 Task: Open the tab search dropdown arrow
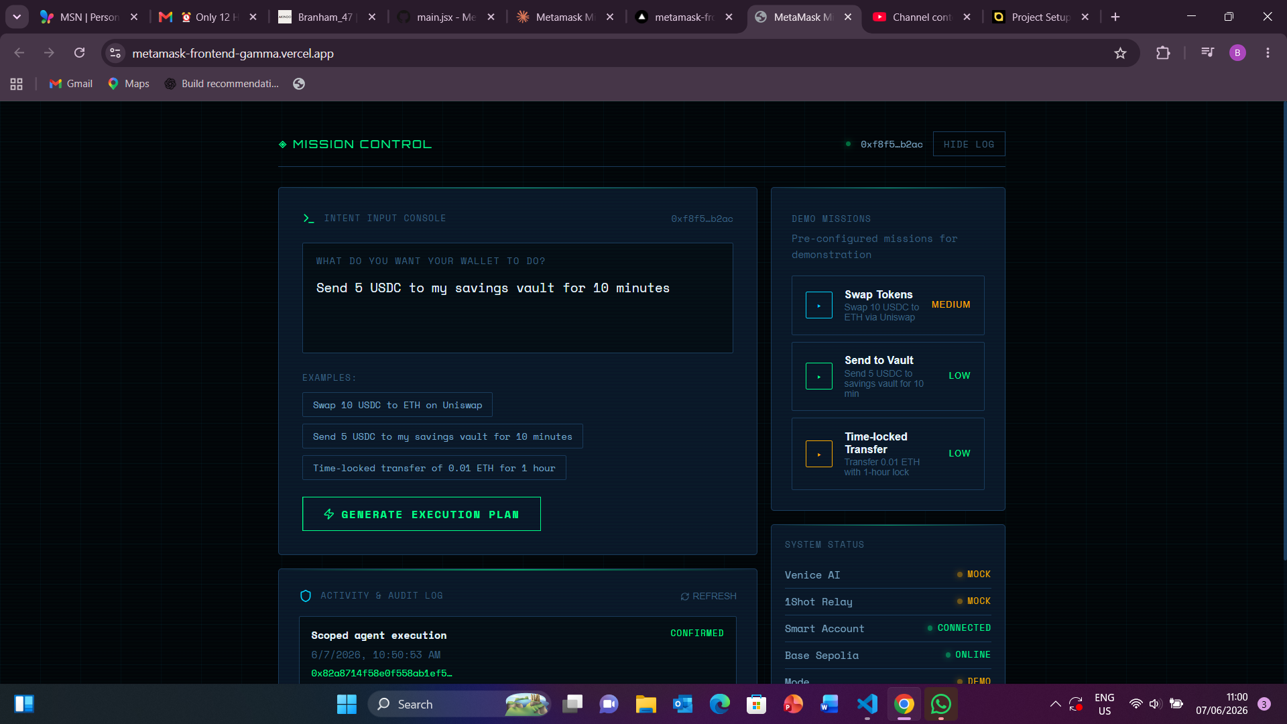[x=17, y=17]
